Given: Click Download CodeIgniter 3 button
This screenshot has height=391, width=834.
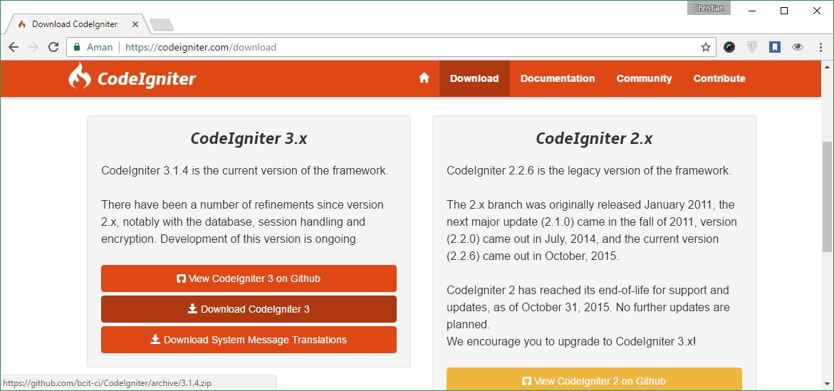Looking at the screenshot, I should click(x=249, y=309).
